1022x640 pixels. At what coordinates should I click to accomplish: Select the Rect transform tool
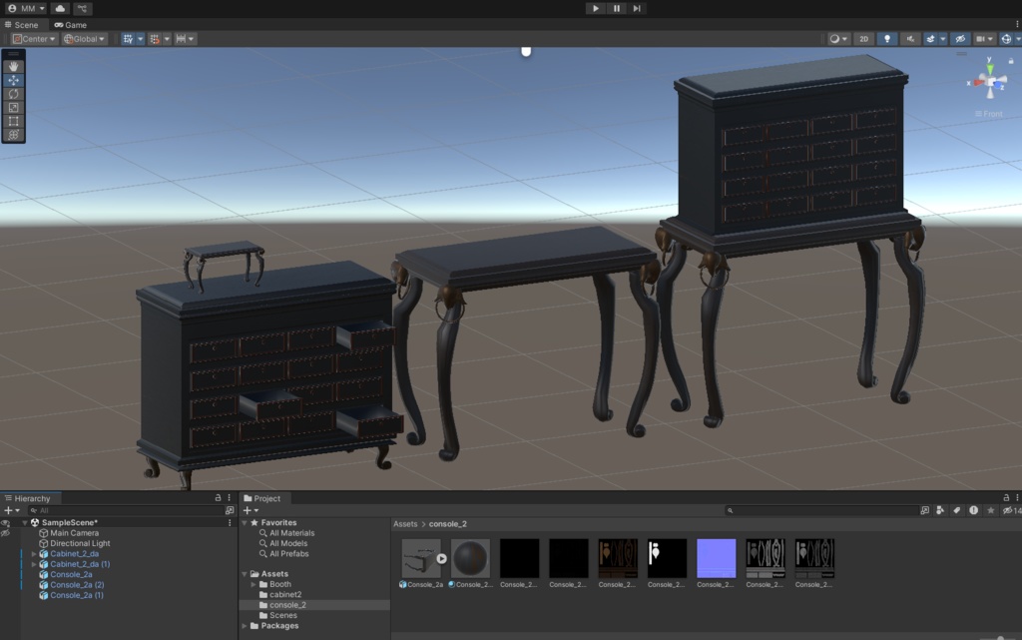pyautogui.click(x=14, y=121)
